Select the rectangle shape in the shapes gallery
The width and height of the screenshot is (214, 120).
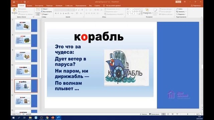click(x=134, y=9)
